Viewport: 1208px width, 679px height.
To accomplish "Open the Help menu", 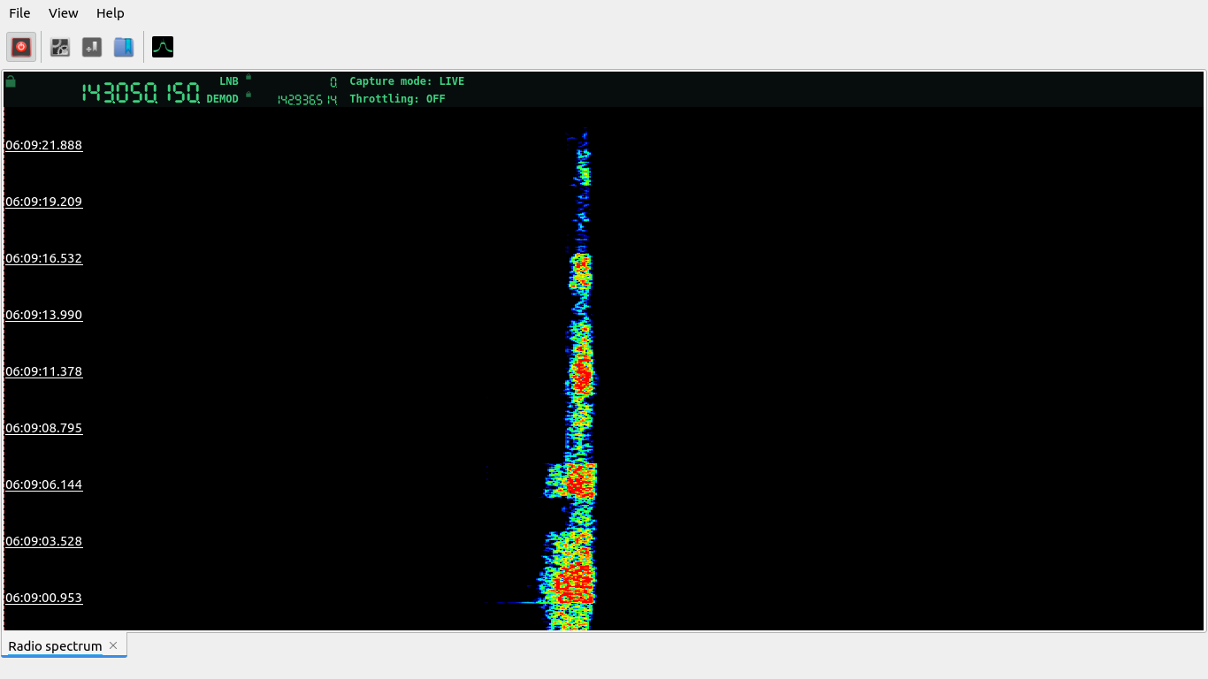I will pyautogui.click(x=111, y=13).
